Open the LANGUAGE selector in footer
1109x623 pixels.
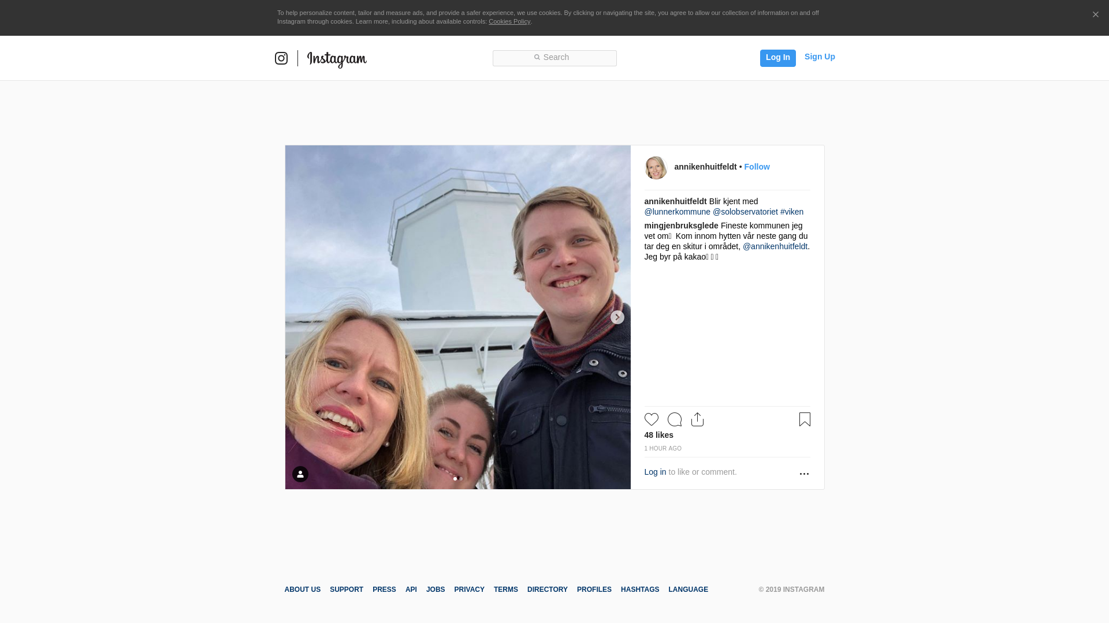coord(688,590)
